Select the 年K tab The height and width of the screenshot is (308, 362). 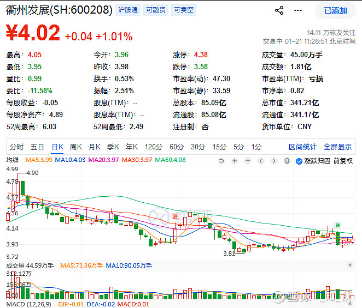(132, 147)
